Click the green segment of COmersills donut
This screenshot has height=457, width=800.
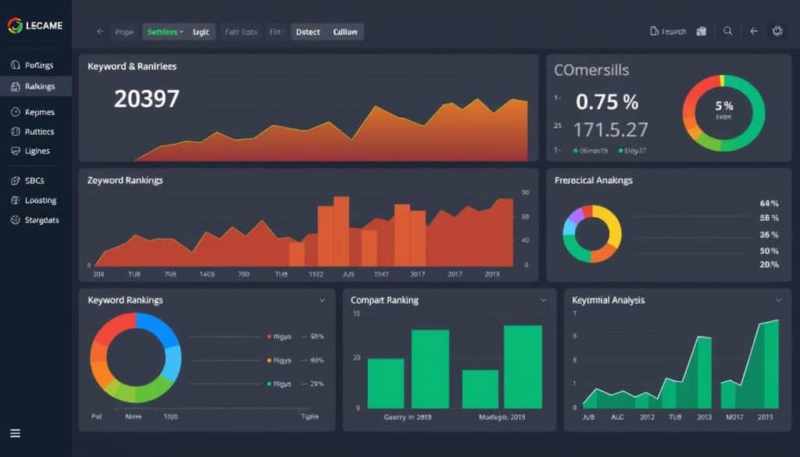click(x=756, y=115)
